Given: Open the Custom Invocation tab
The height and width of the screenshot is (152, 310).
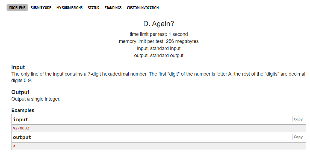Looking at the screenshot, I should (143, 8).
